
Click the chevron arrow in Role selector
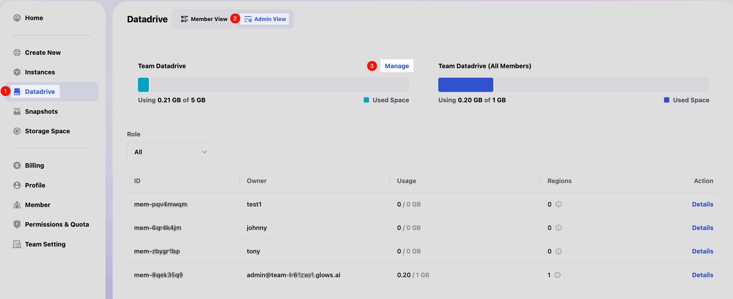click(x=204, y=152)
